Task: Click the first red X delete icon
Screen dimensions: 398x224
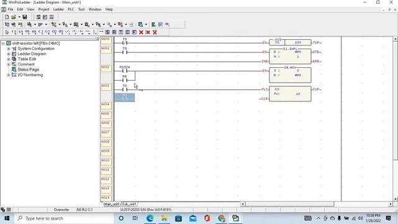Action: (141, 32)
